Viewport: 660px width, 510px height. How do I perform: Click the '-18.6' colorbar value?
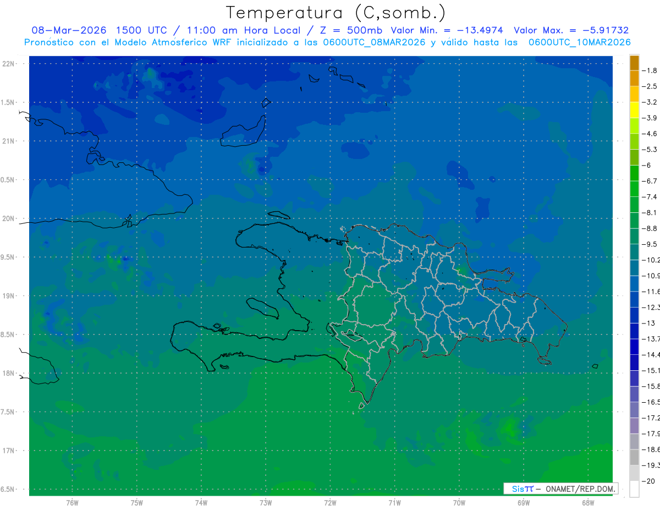pyautogui.click(x=651, y=449)
